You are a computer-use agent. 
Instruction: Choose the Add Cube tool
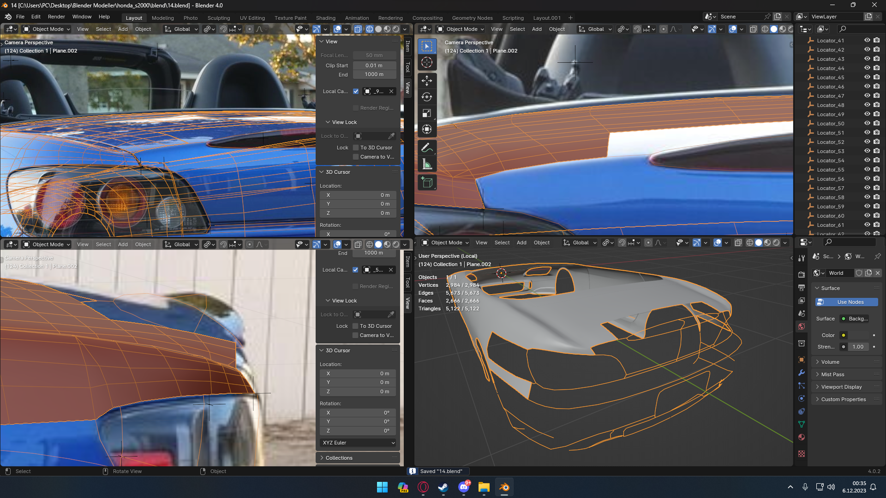[x=427, y=183]
